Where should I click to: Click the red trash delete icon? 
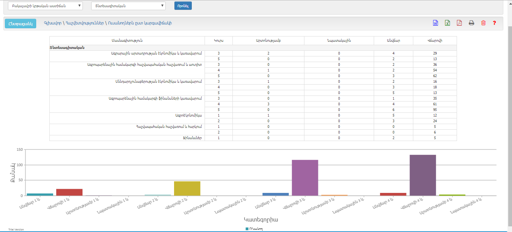point(483,23)
